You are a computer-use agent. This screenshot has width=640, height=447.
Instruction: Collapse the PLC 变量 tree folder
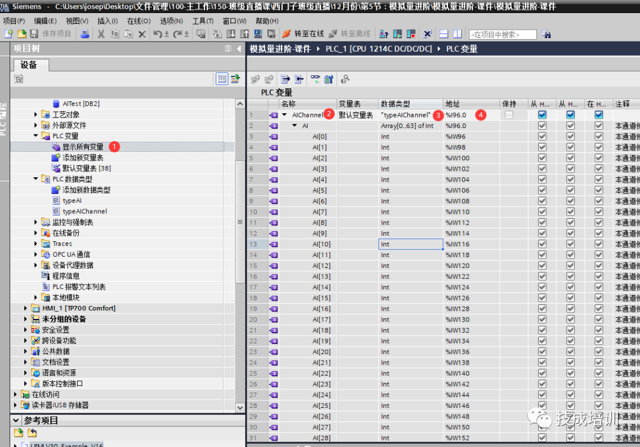pos(36,136)
